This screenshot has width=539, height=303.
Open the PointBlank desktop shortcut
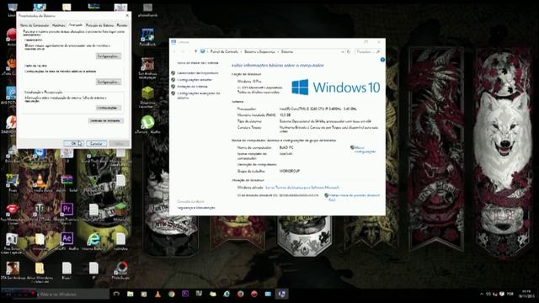coord(147,37)
